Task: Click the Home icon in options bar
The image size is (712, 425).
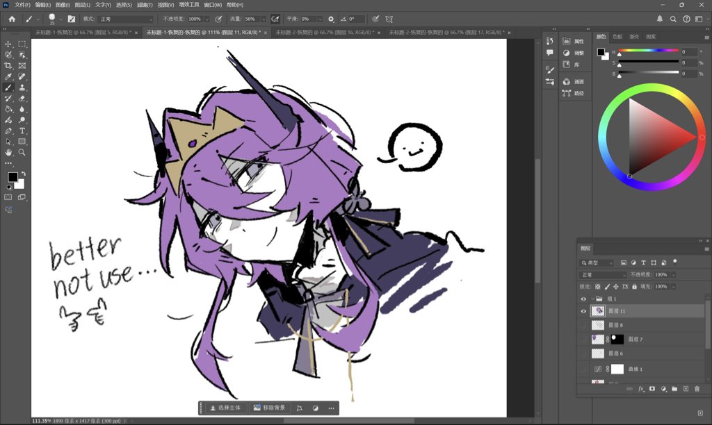Action: click(x=12, y=19)
